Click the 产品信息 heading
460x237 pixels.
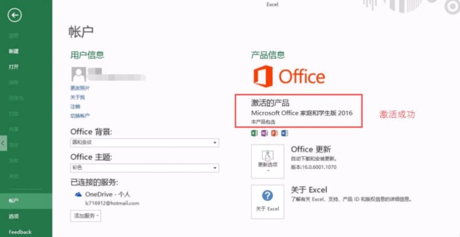[268, 55]
